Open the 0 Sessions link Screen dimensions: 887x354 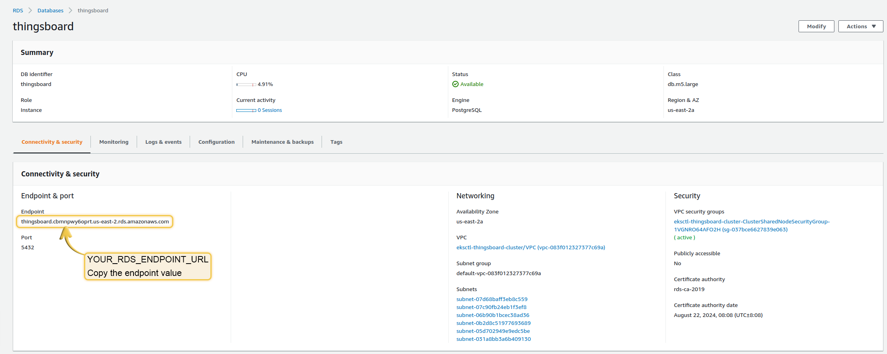tap(270, 110)
